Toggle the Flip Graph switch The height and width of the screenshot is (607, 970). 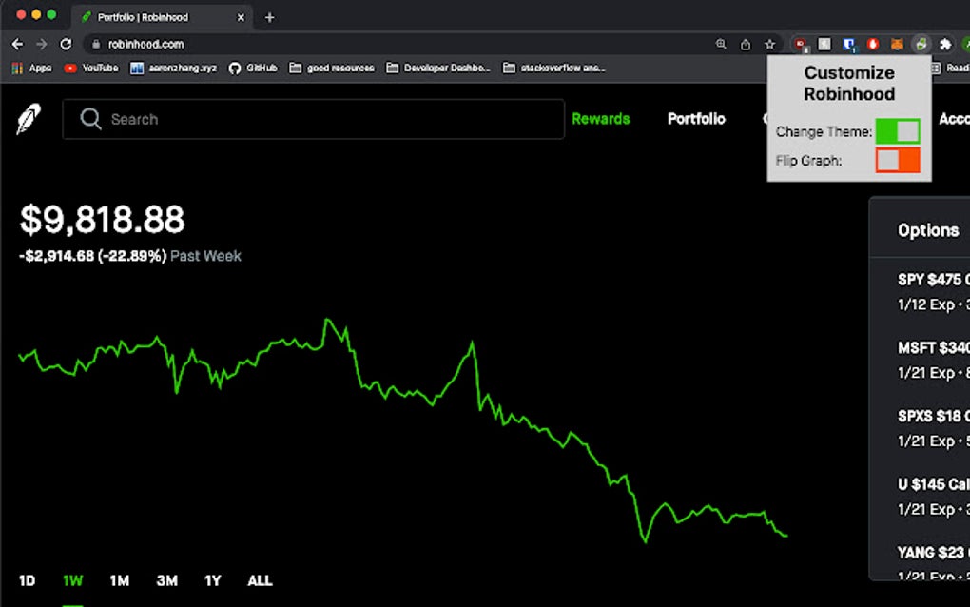coord(898,160)
